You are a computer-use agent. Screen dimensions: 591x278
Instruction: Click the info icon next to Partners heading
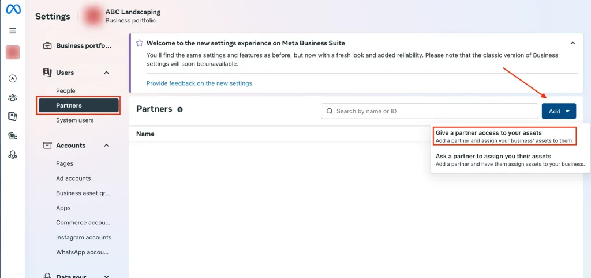pyautogui.click(x=180, y=110)
